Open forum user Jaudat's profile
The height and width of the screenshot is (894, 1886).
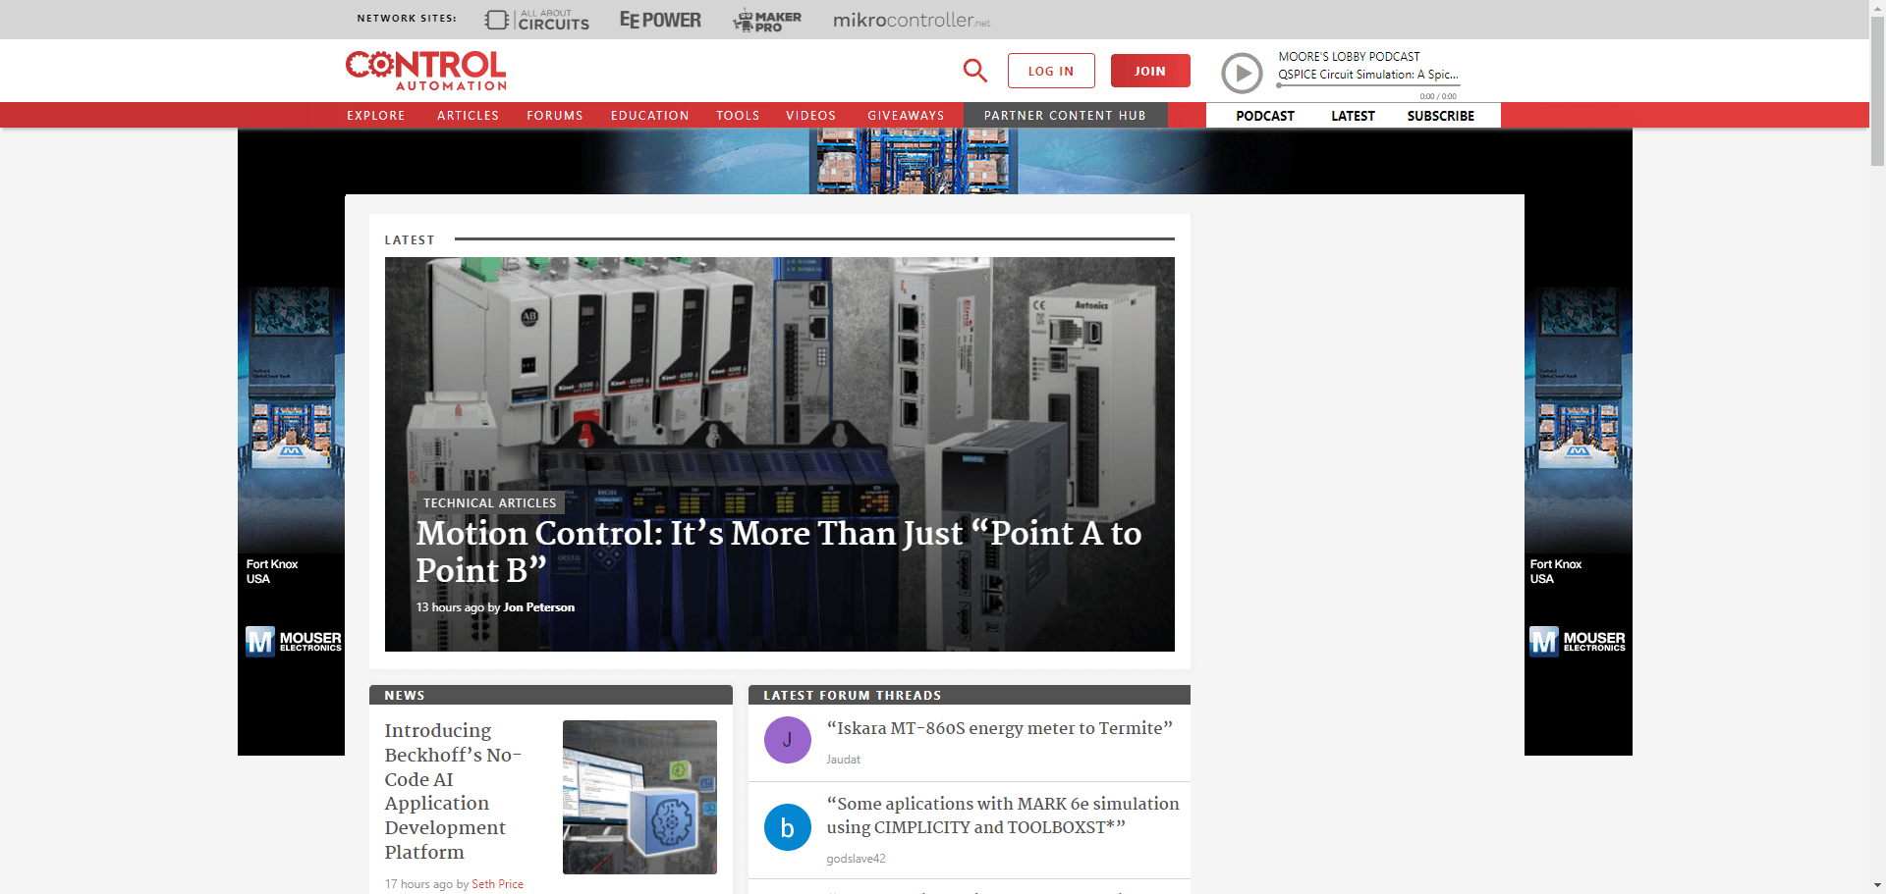click(843, 760)
